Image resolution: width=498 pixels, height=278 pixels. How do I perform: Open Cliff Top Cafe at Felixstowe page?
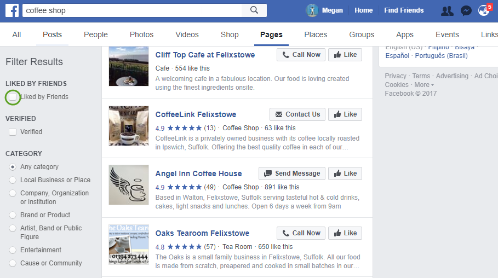[205, 55]
